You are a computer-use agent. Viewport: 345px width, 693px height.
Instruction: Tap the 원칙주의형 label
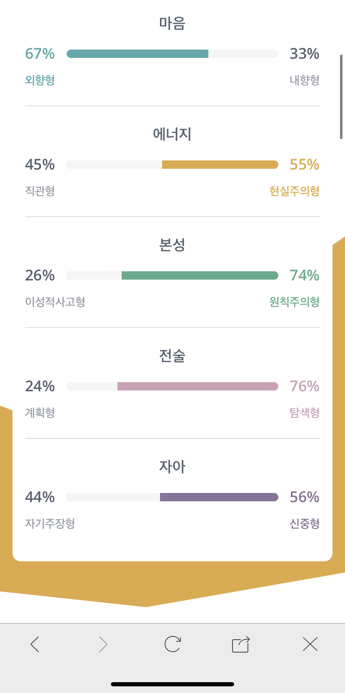pos(294,302)
